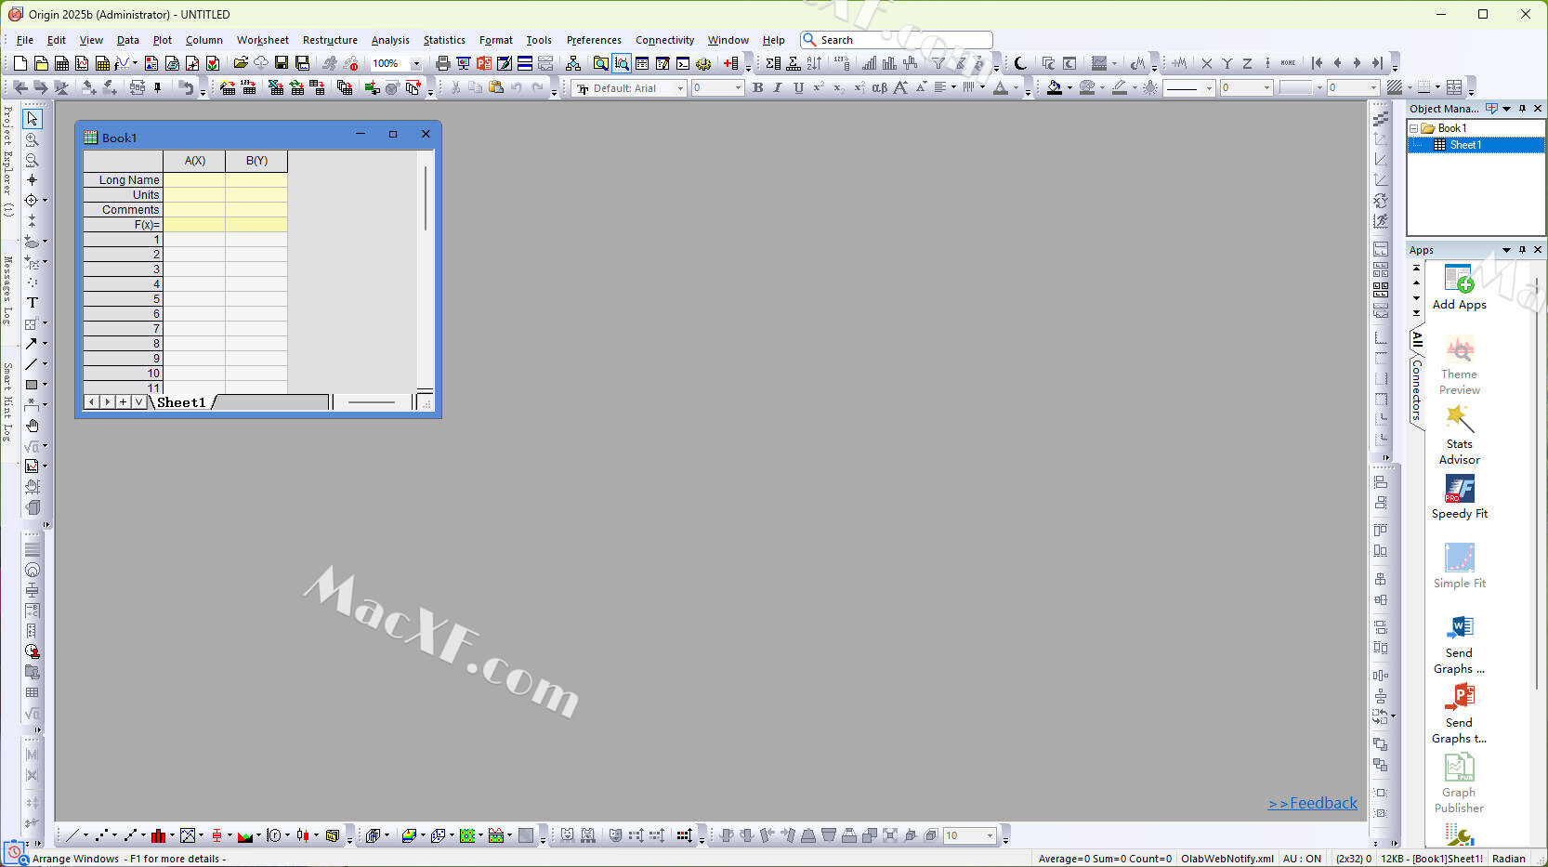Click the Add New Columns icon
1548x867 pixels.
pos(731,63)
